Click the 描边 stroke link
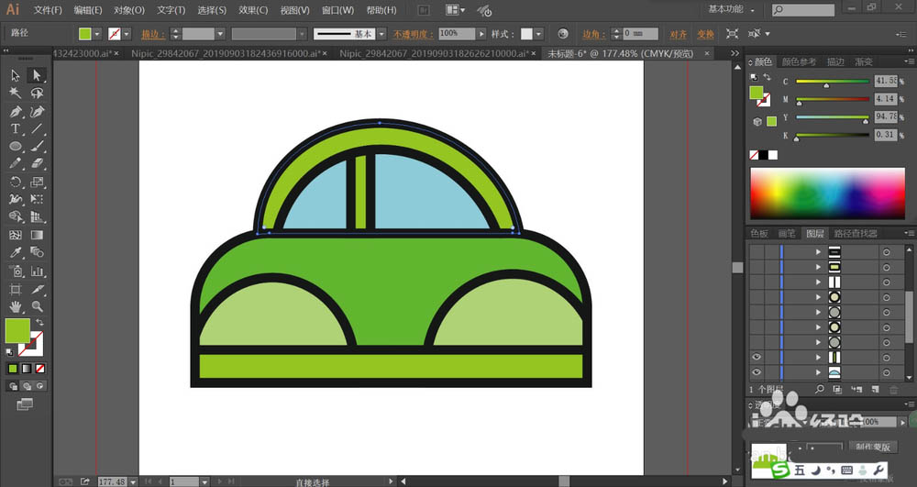The height and width of the screenshot is (487, 917). point(151,34)
